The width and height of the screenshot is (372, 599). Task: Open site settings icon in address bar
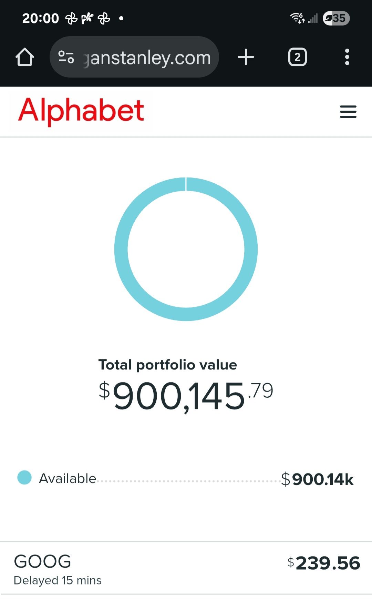coord(66,57)
